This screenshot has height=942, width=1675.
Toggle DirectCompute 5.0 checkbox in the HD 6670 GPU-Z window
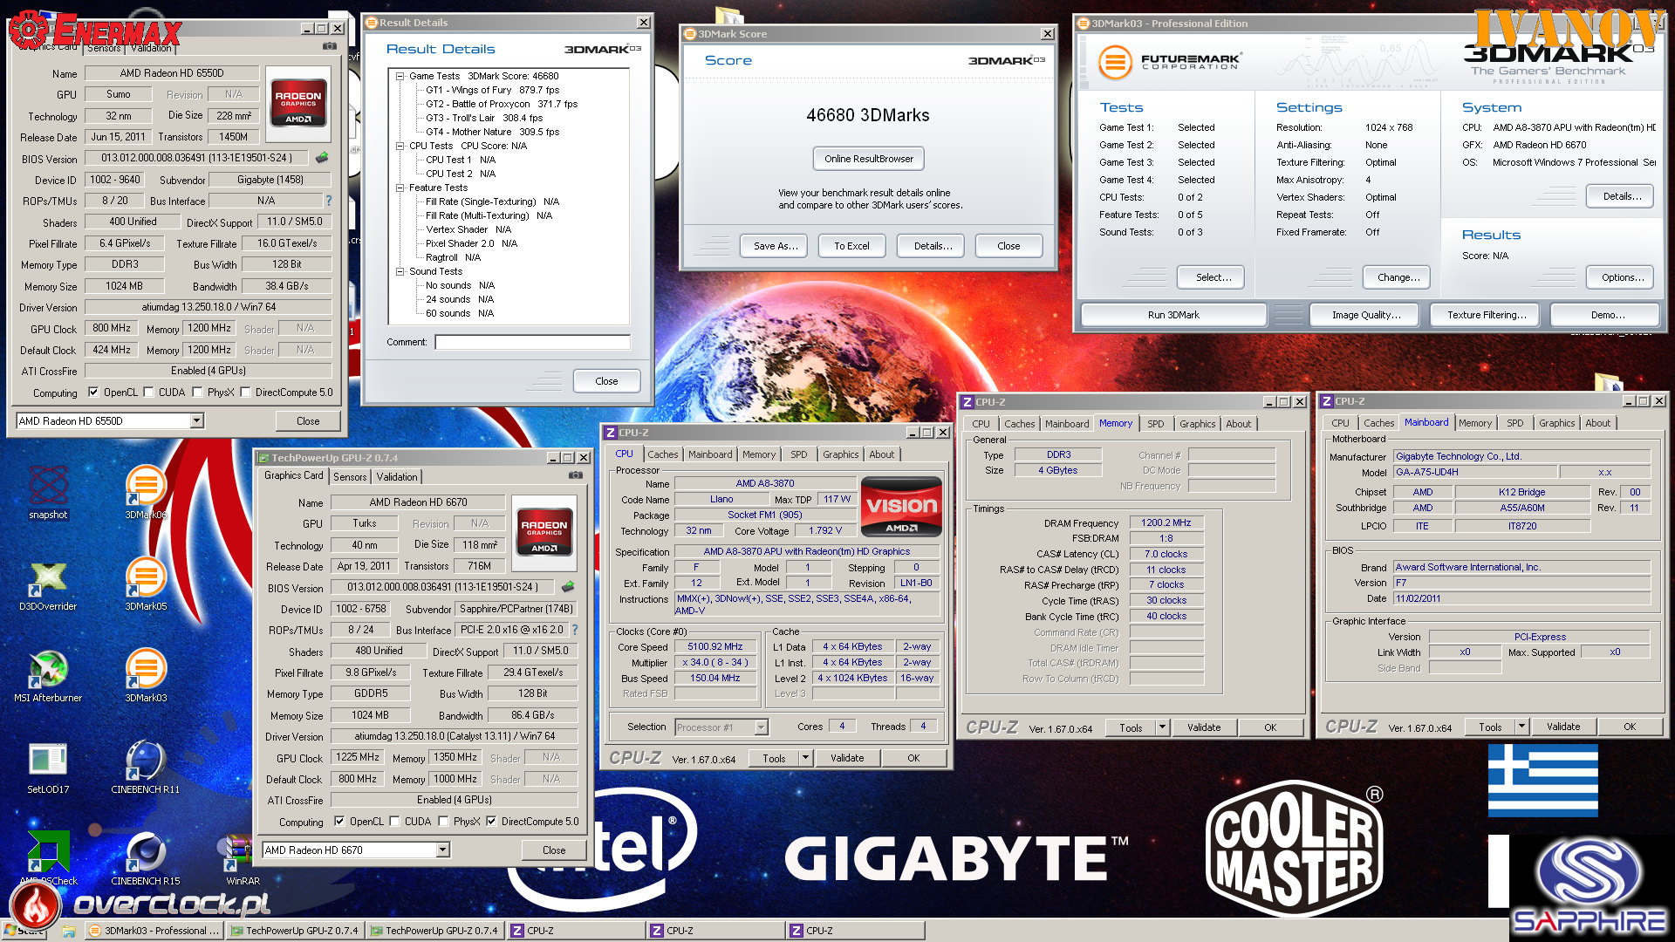pos(492,822)
